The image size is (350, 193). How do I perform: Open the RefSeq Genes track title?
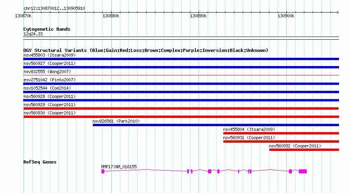[x=40, y=162]
